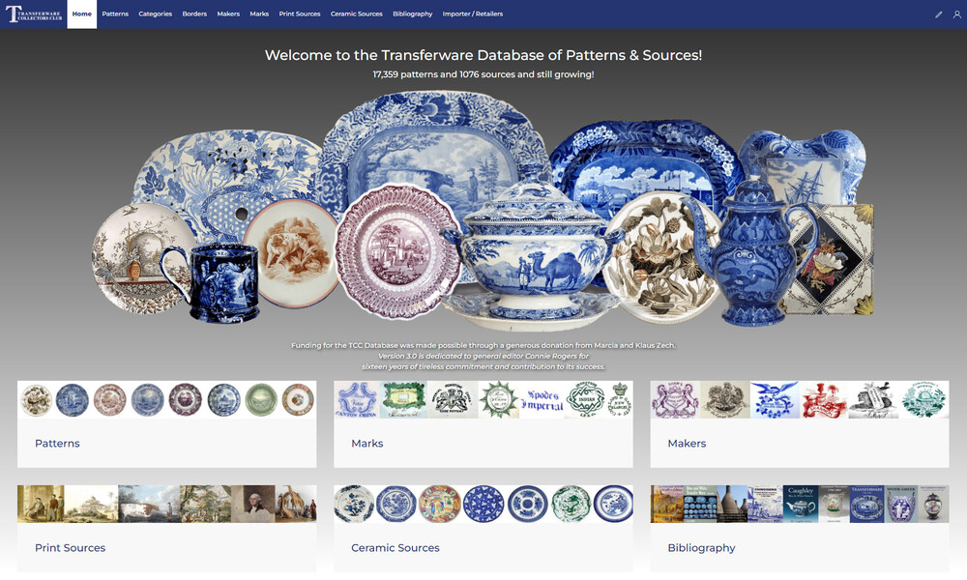
Task: Open the Marks card link
Action: (x=366, y=443)
